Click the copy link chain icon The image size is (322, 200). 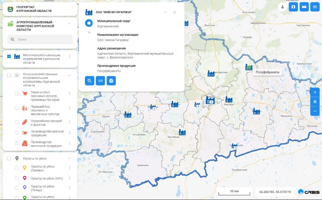point(100,81)
